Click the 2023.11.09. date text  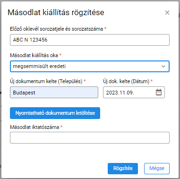[120, 93]
